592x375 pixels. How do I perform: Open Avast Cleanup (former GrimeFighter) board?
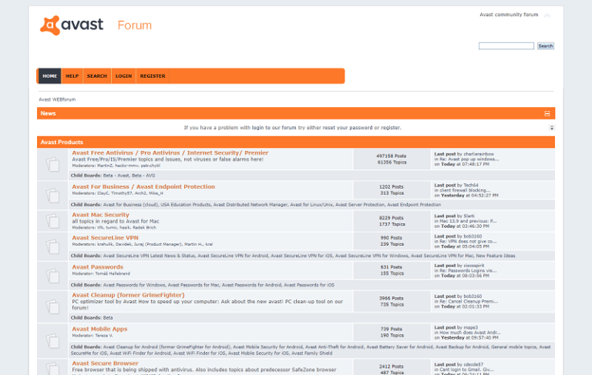129,295
